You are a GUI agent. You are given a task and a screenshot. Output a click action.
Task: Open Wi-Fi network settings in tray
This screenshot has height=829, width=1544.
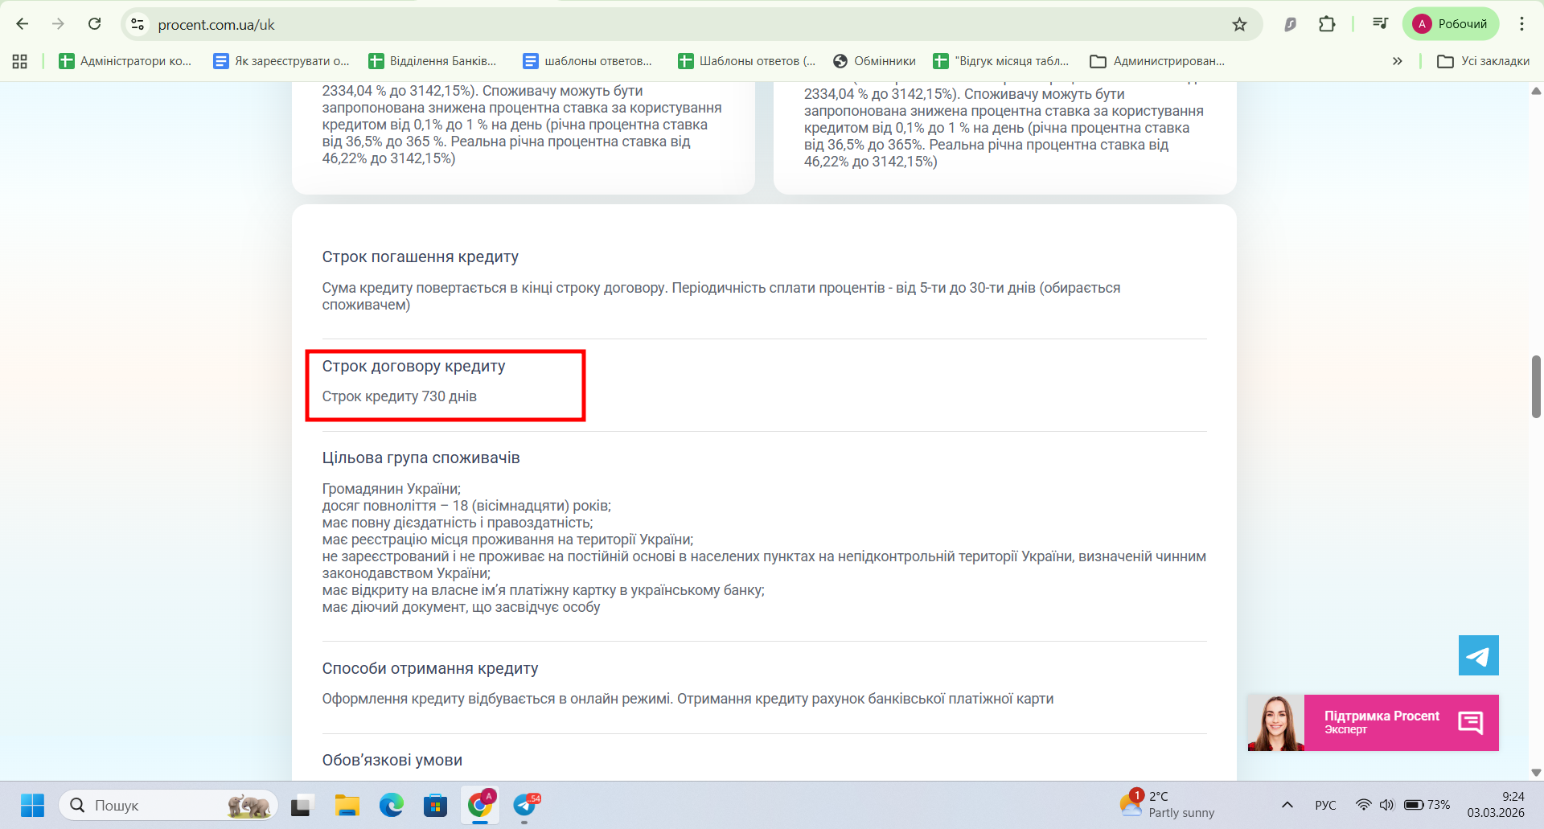pyautogui.click(x=1364, y=805)
